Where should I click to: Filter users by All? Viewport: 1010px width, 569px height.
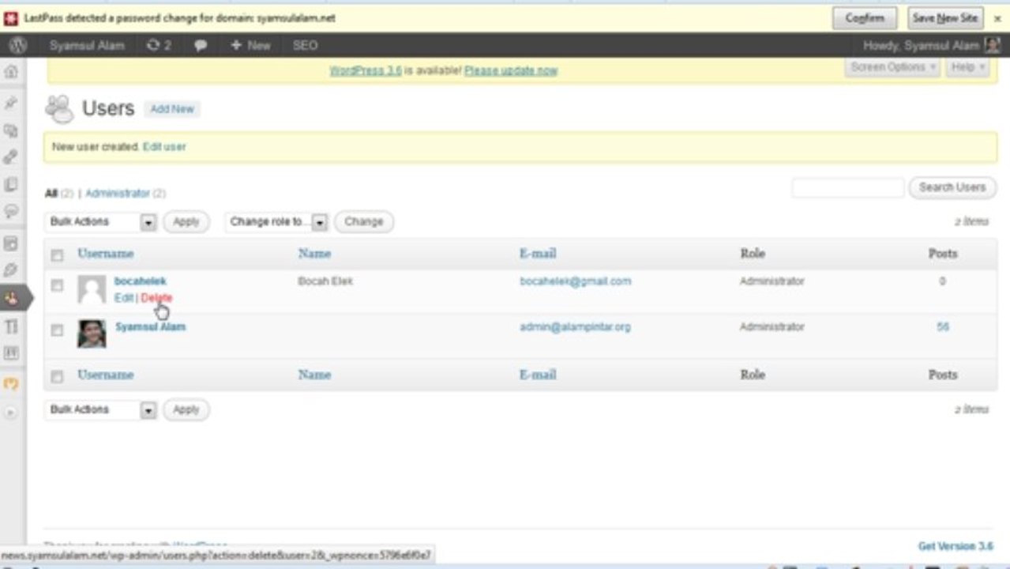(x=51, y=193)
